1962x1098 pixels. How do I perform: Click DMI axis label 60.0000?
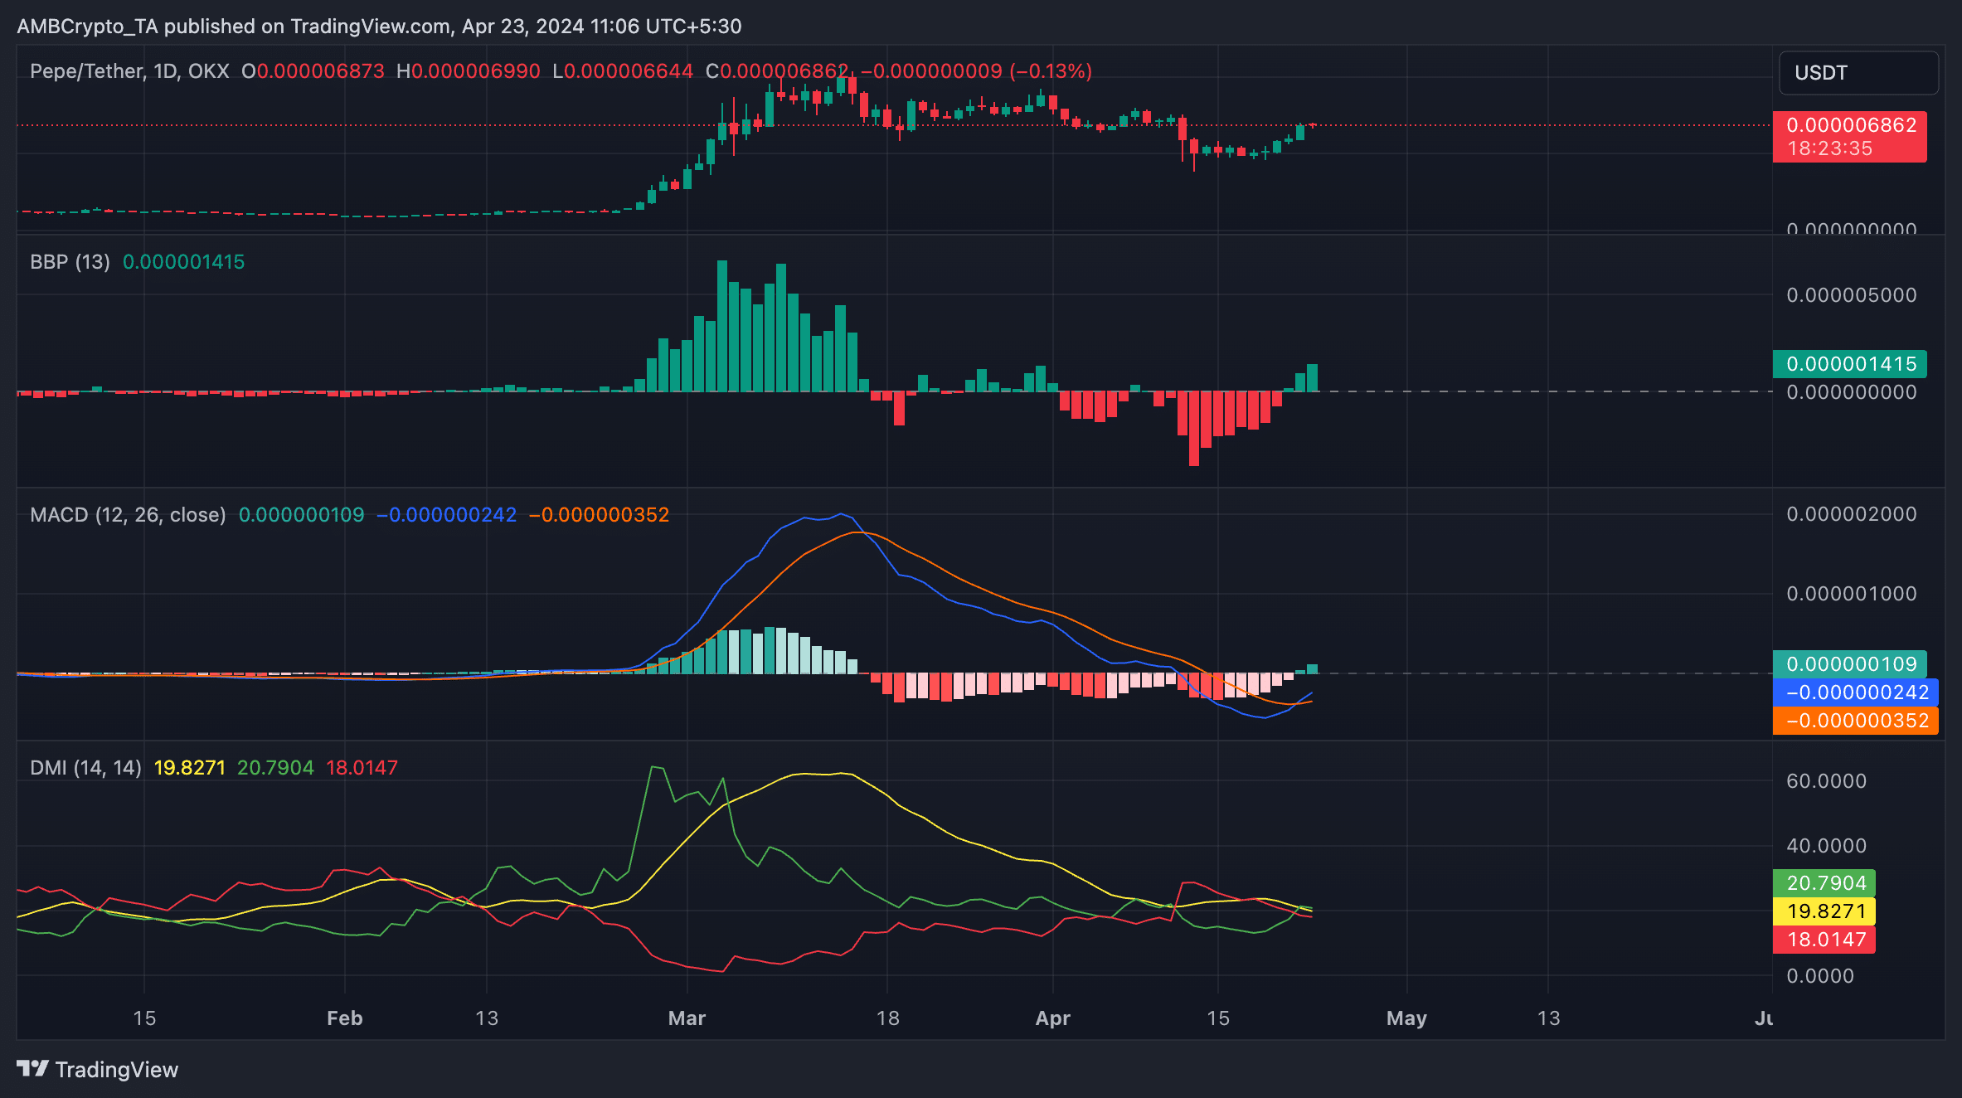point(1826,781)
